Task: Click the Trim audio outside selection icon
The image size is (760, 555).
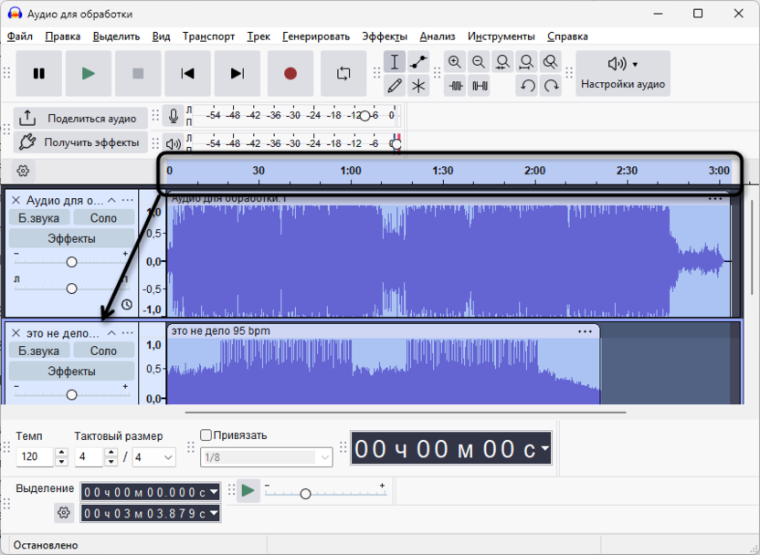Action: [x=455, y=84]
